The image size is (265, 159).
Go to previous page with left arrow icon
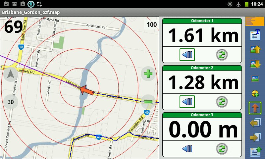[255, 123]
